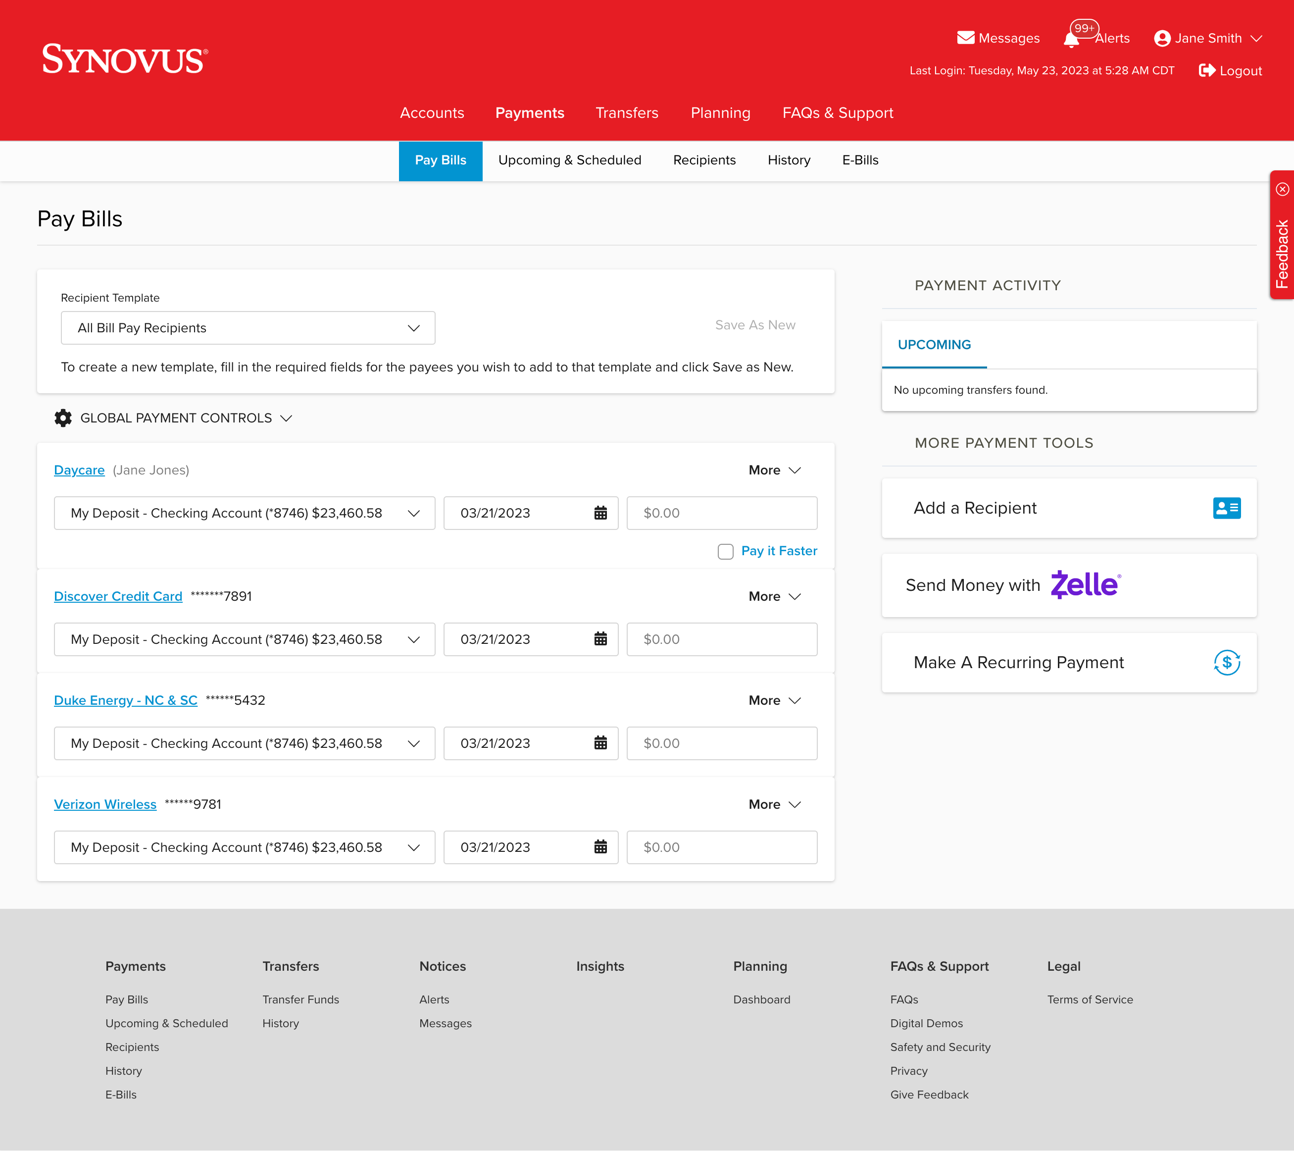Open the calendar icon for Daycare date
The width and height of the screenshot is (1294, 1151).
click(x=600, y=513)
